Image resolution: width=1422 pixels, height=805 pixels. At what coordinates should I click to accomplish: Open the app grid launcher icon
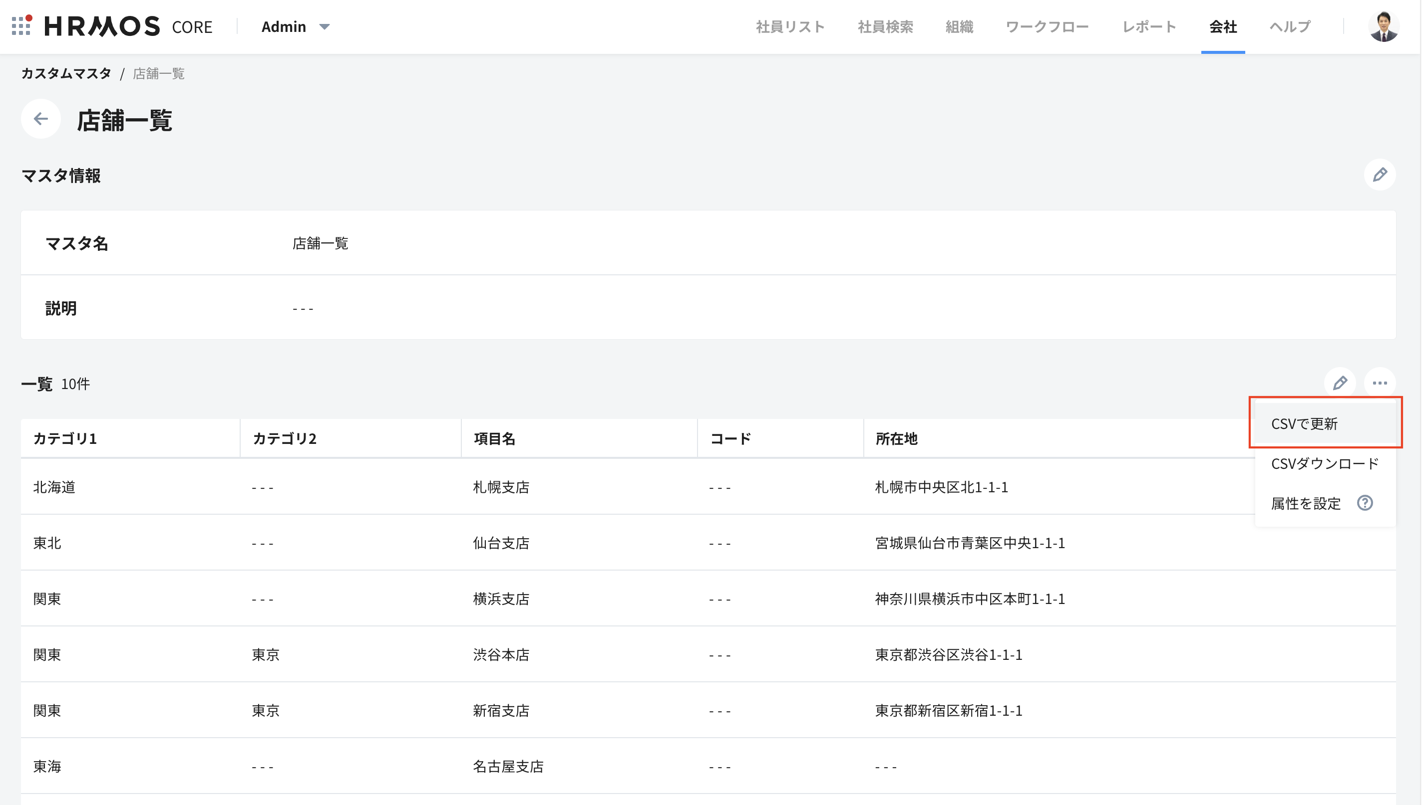21,26
